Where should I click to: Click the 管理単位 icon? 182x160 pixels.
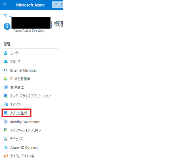click(x=5, y=87)
